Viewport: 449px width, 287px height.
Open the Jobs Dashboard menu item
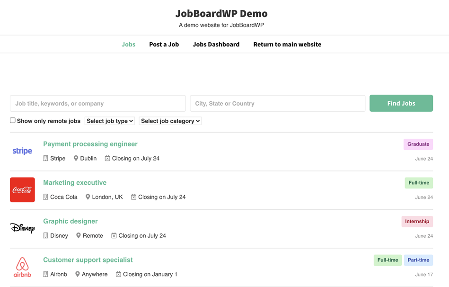coord(216,45)
